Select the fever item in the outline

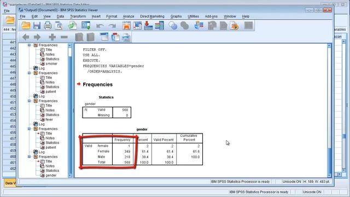click(x=49, y=119)
